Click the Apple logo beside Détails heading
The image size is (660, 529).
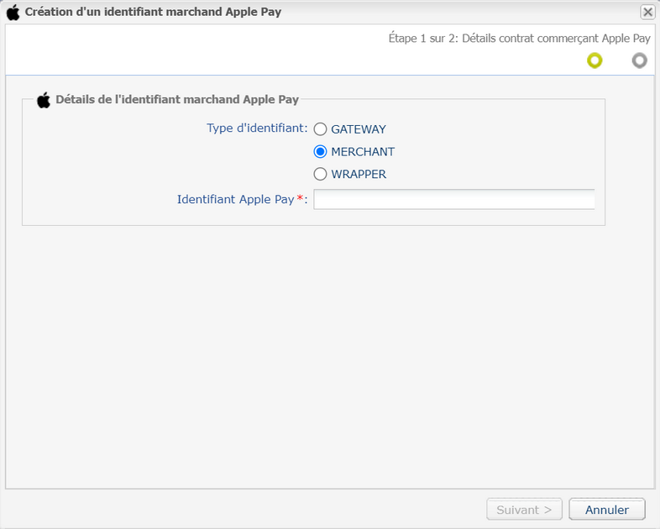point(44,100)
